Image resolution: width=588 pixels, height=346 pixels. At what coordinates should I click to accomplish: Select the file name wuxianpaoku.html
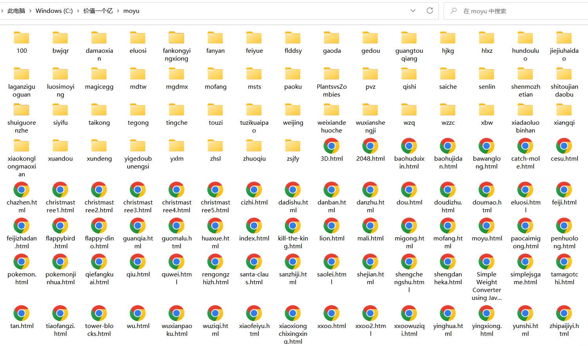tap(177, 330)
